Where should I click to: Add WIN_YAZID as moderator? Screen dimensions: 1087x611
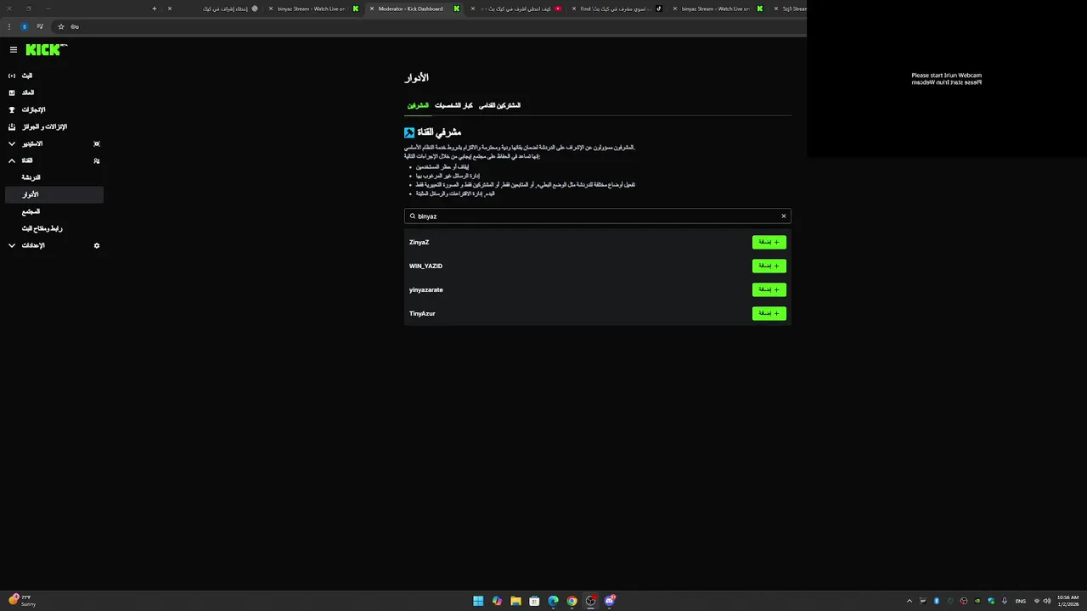click(769, 266)
